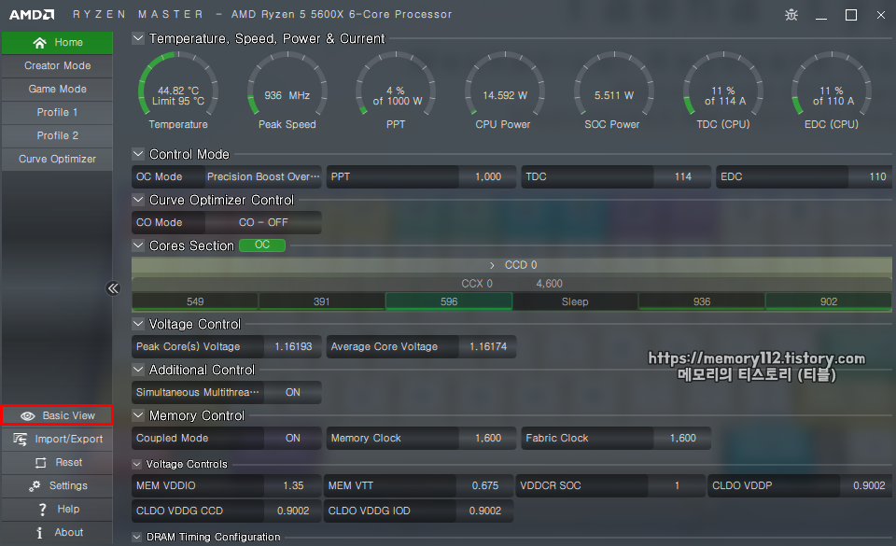The width and height of the screenshot is (896, 546).
Task: Select core showing 549 MHz
Action: pyautogui.click(x=195, y=301)
